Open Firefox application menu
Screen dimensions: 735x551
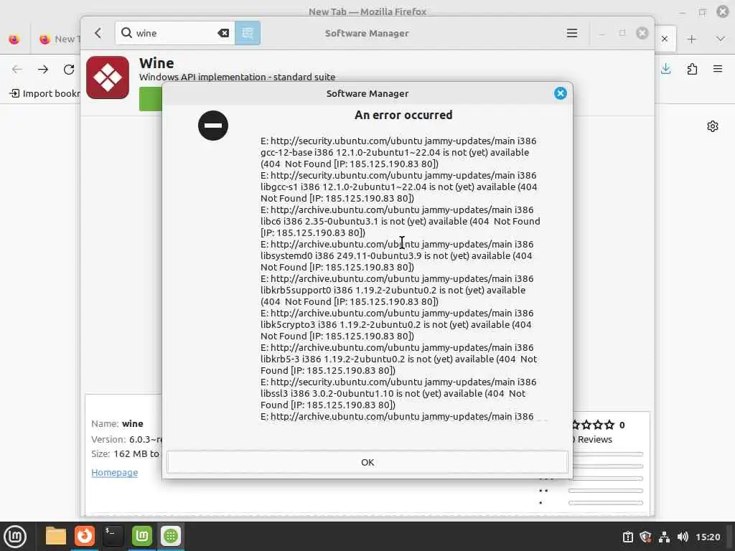point(718,70)
